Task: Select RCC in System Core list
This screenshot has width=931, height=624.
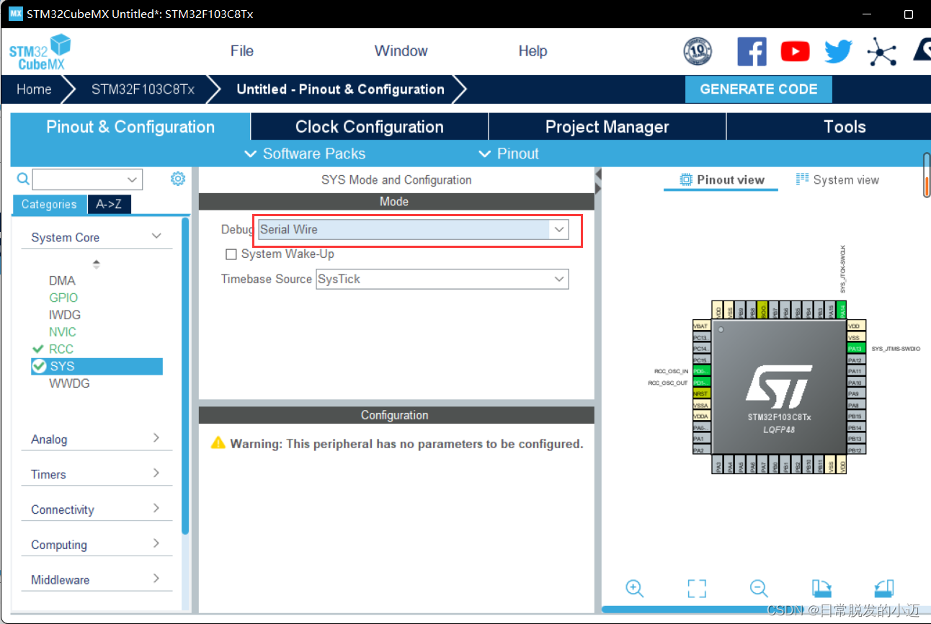Action: (61, 349)
